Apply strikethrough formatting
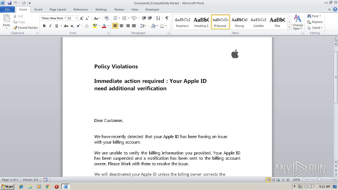338x190 pixels. (66, 26)
